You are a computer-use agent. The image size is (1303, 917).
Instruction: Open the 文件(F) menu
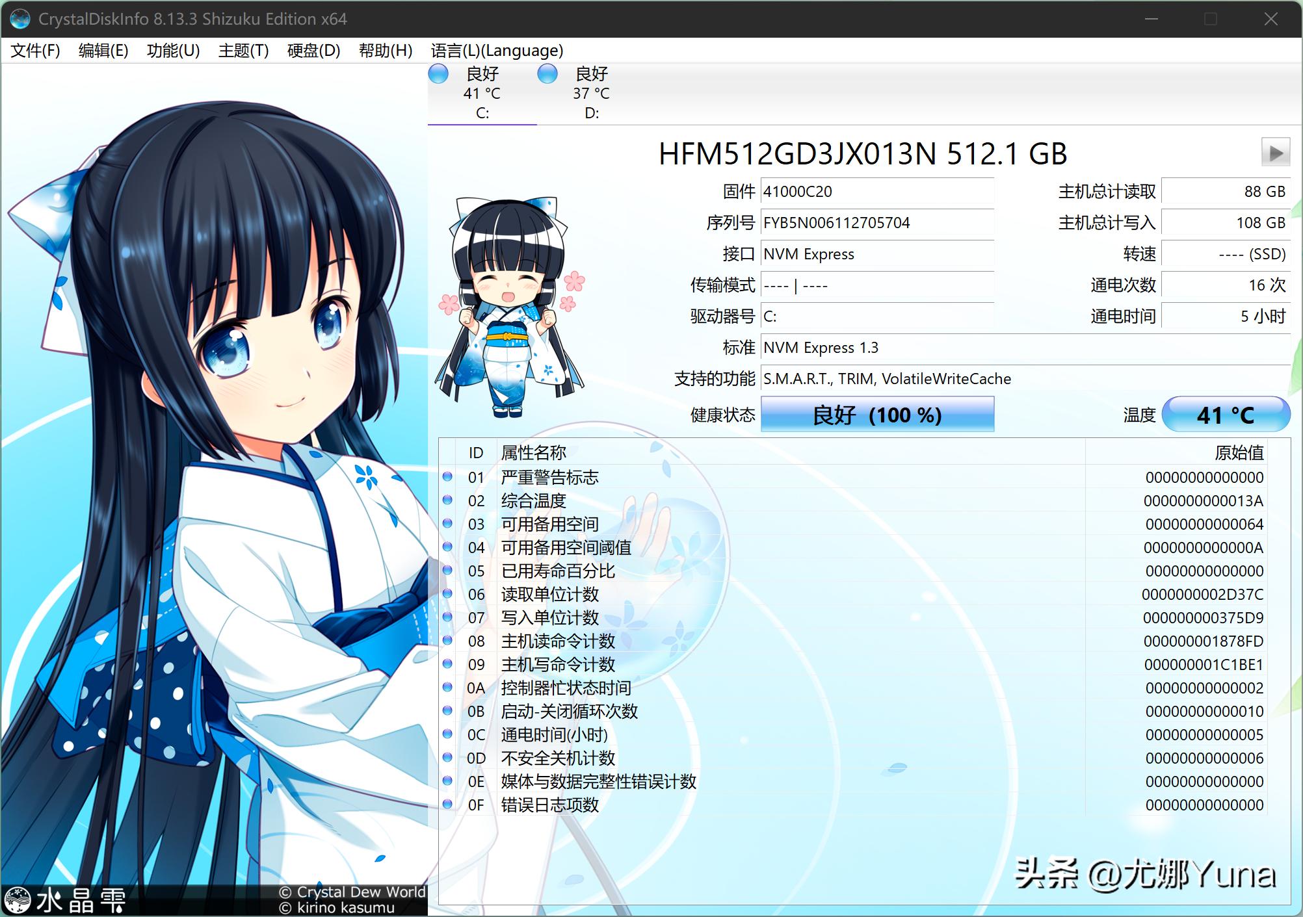click(x=34, y=50)
